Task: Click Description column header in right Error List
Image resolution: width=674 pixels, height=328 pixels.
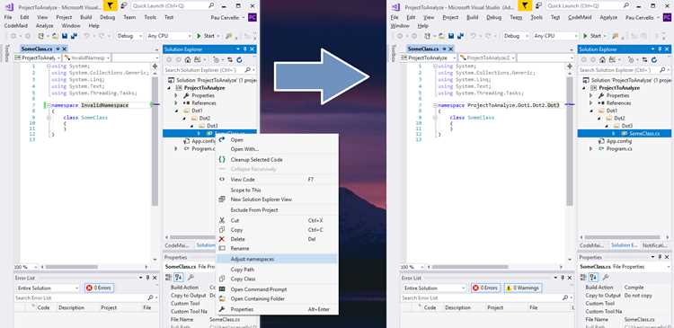Action: pyautogui.click(x=457, y=308)
